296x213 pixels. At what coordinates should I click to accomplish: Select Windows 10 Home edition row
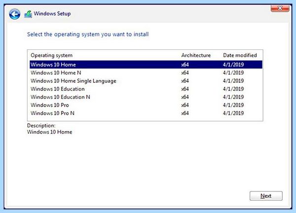pyautogui.click(x=146, y=65)
